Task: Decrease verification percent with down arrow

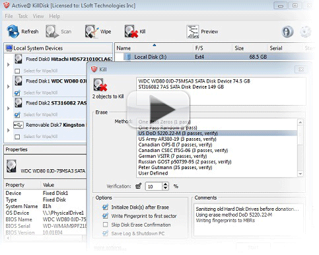Action: (x=165, y=188)
